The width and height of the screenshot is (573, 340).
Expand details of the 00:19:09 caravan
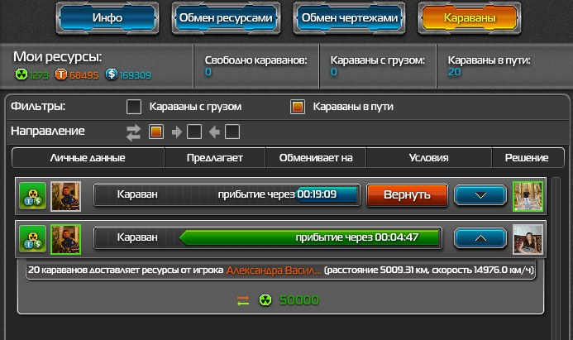coord(480,195)
